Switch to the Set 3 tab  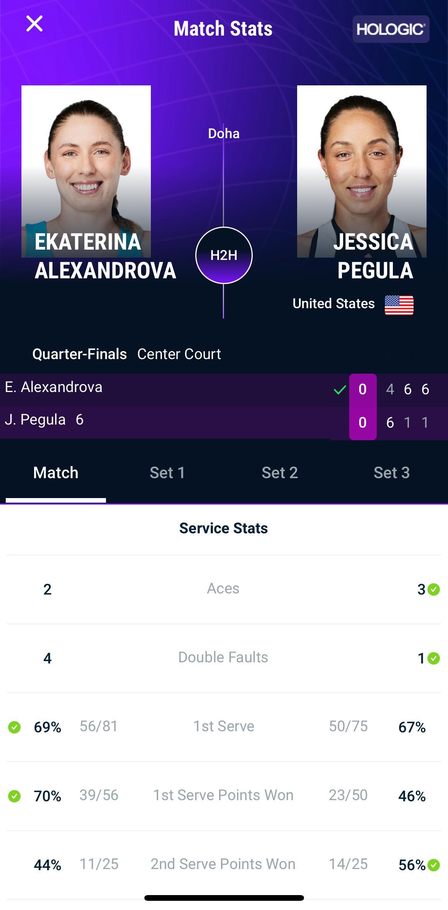click(392, 473)
